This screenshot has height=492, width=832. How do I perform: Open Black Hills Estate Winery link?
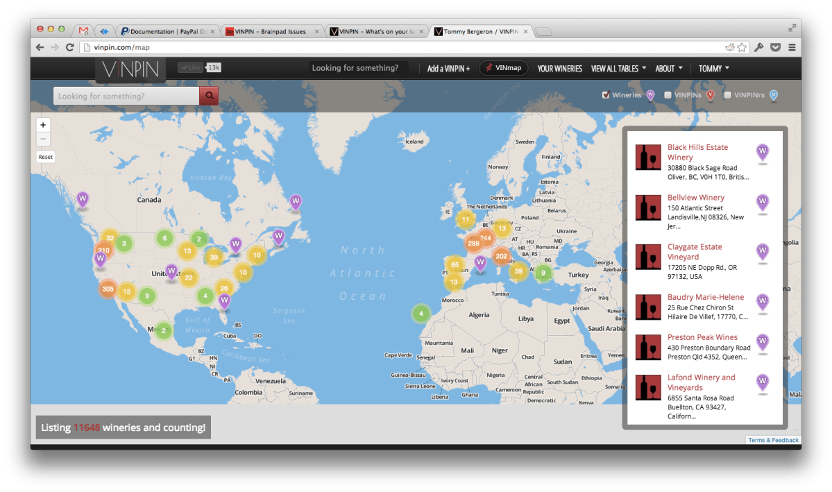tap(697, 153)
